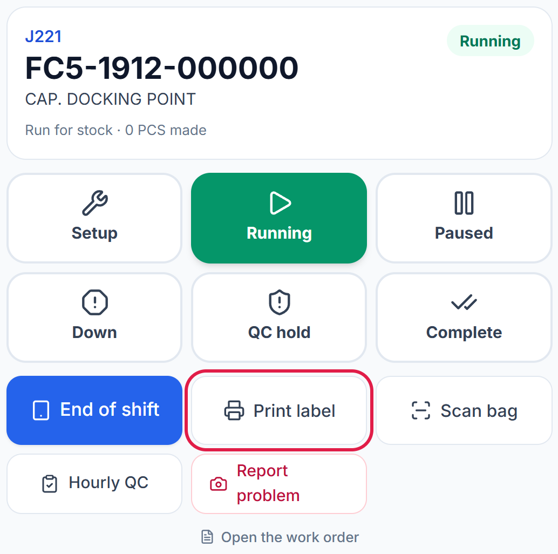Click the End of shift button
This screenshot has width=558, height=554.
[94, 410]
